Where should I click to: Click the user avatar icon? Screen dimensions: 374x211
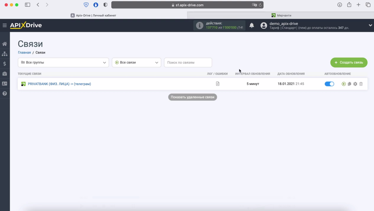pos(264,26)
